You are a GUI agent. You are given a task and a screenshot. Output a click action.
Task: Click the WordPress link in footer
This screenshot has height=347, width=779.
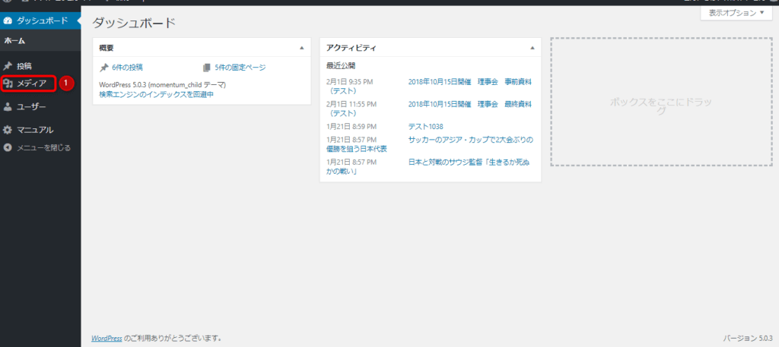pos(105,338)
